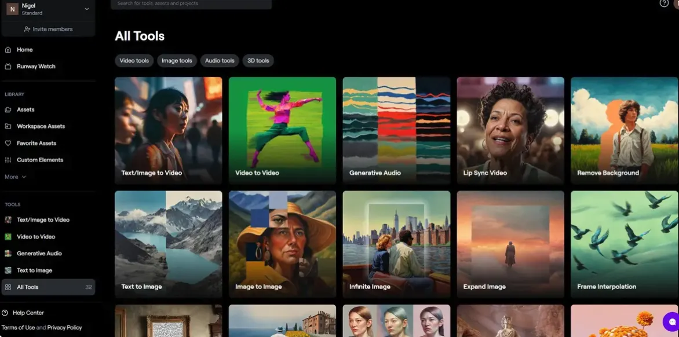Open the Privacy Policy link
This screenshot has width=679, height=337.
point(64,328)
